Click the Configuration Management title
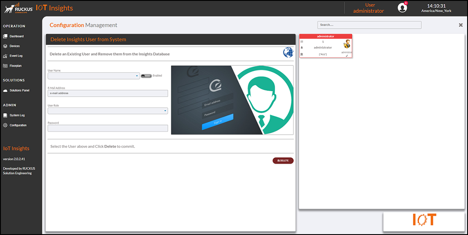 83,26
